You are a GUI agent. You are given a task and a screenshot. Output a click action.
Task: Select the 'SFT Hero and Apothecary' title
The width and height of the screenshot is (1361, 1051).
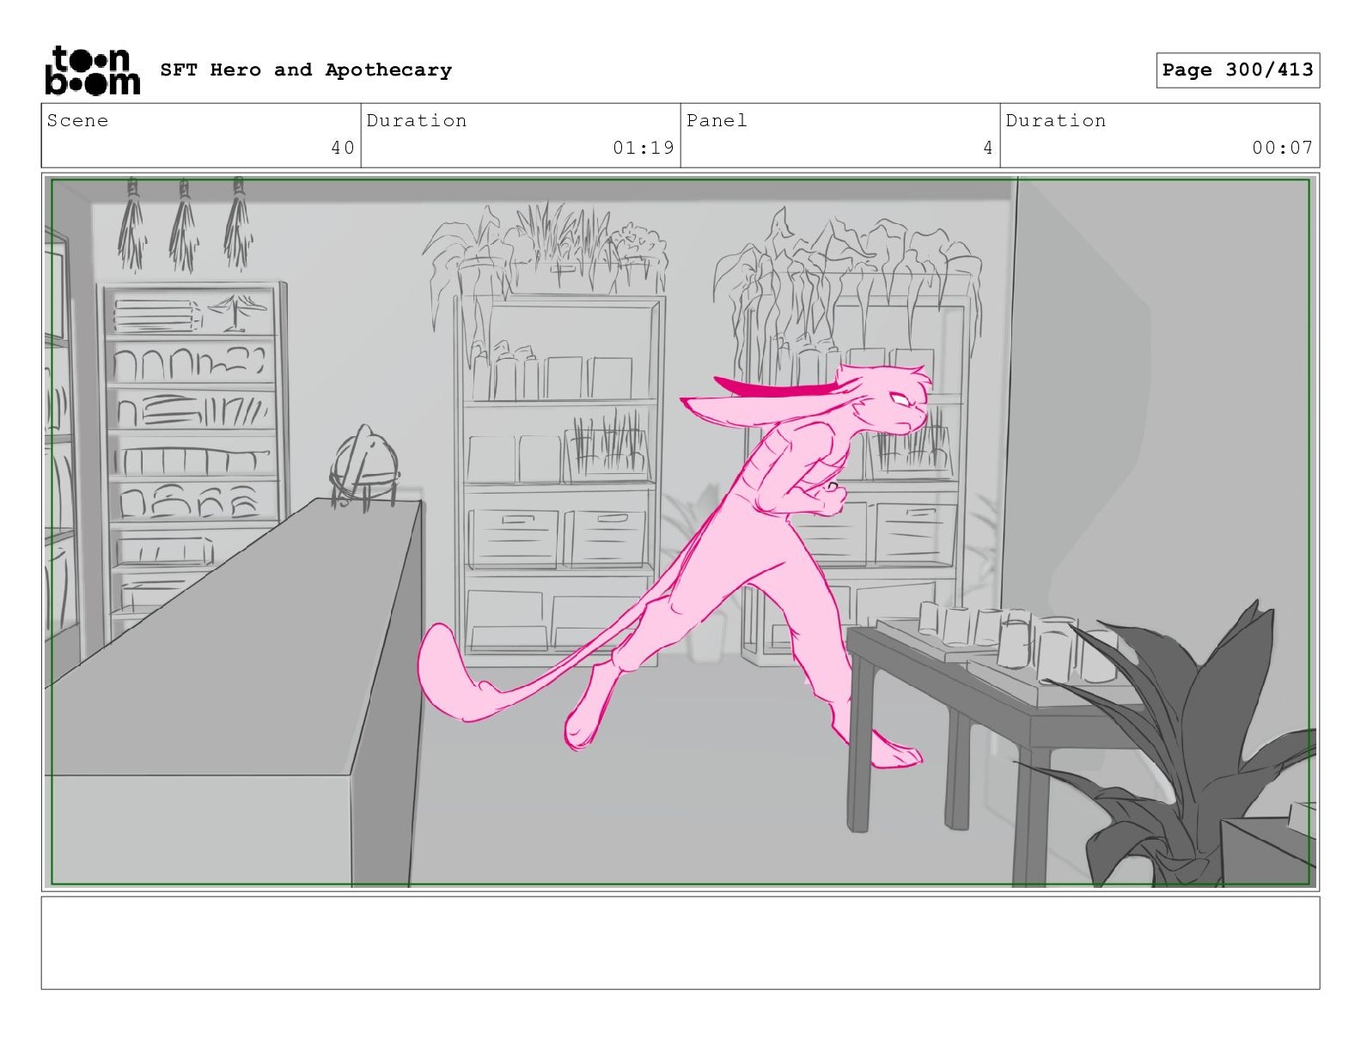point(306,70)
